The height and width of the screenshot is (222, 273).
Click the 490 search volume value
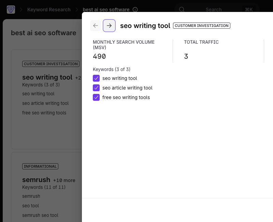(x=99, y=56)
